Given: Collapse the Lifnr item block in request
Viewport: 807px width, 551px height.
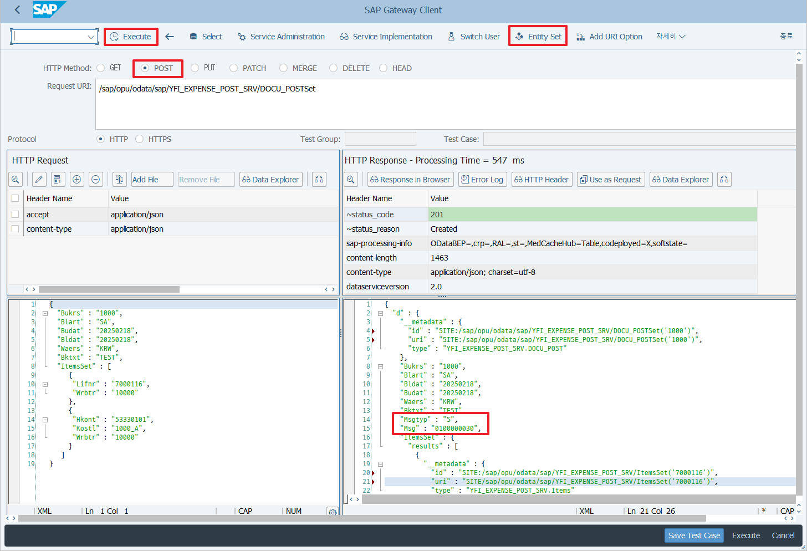Looking at the screenshot, I should (x=45, y=384).
